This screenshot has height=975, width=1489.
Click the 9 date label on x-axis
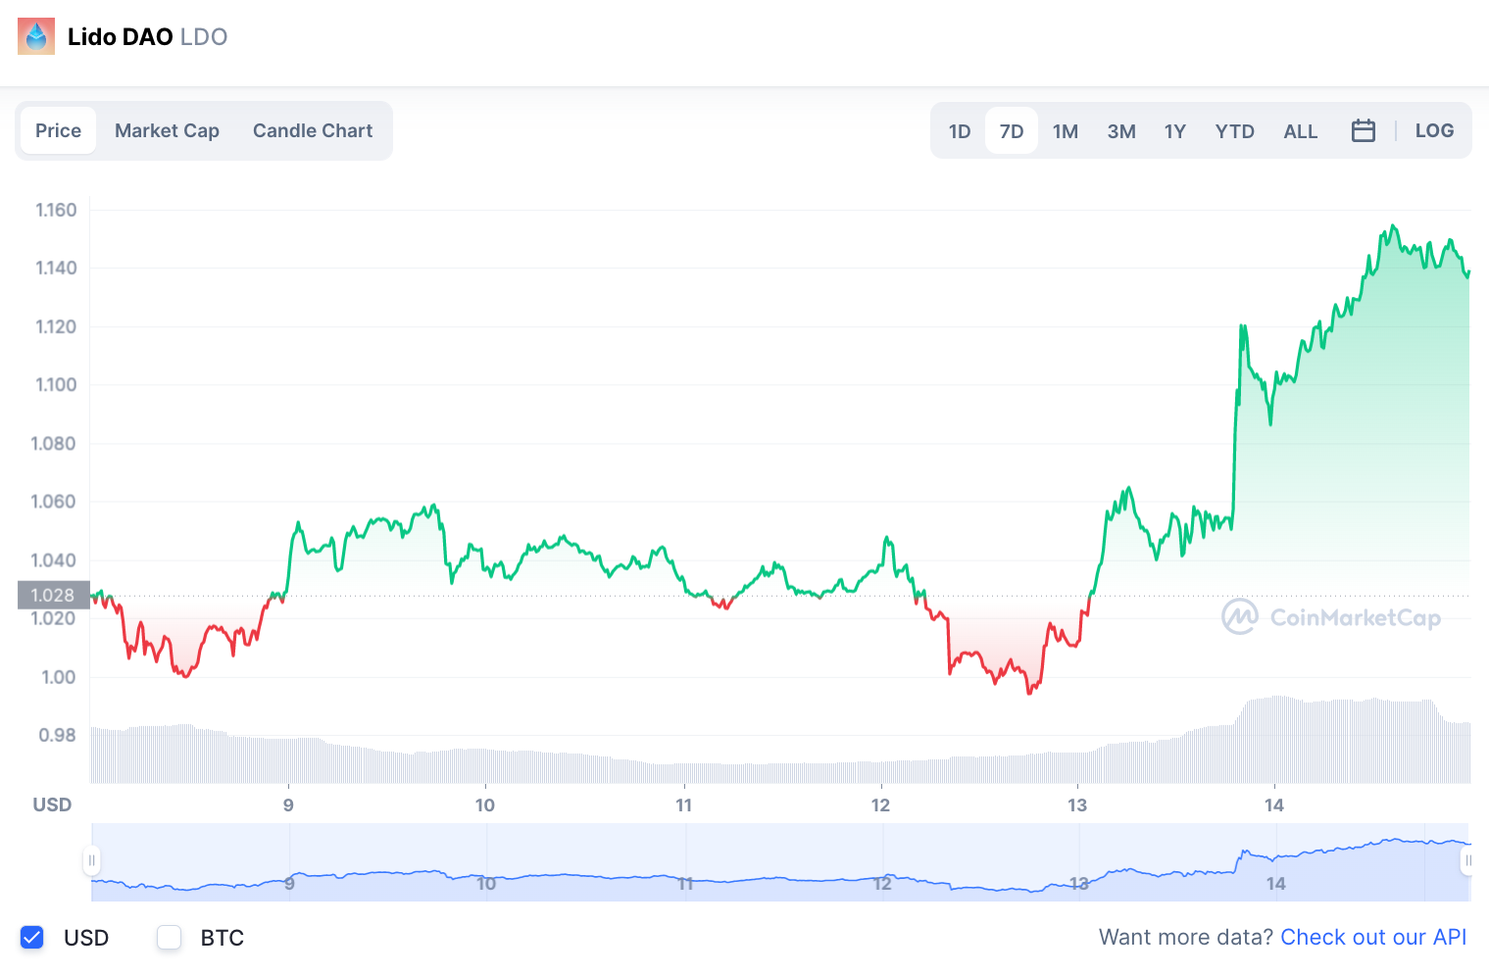(288, 804)
